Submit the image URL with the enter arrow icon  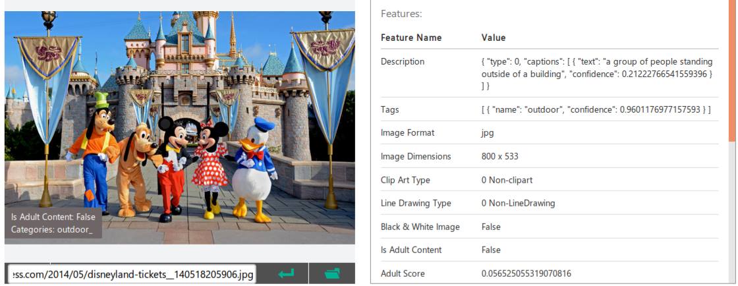point(286,273)
